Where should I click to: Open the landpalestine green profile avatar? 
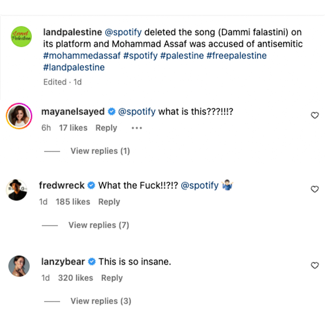tap(21, 36)
